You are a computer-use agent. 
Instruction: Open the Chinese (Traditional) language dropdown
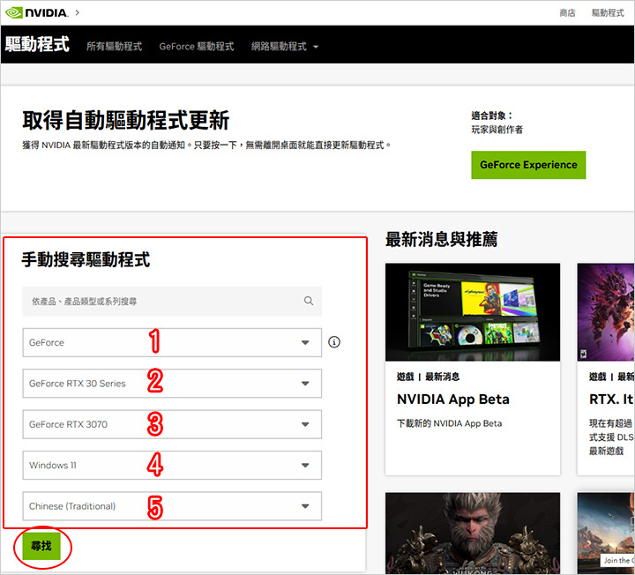172,506
